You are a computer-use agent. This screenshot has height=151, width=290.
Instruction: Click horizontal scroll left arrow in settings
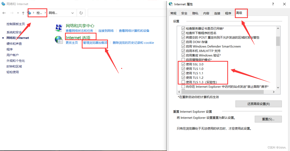click(179, 92)
